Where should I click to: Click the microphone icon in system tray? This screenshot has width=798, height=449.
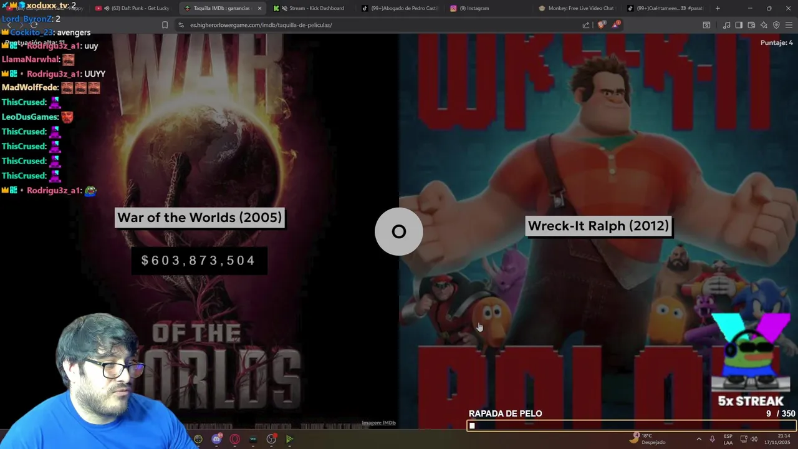click(712, 439)
